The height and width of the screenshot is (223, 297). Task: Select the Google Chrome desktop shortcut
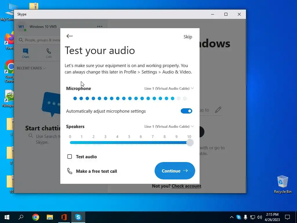9,71
